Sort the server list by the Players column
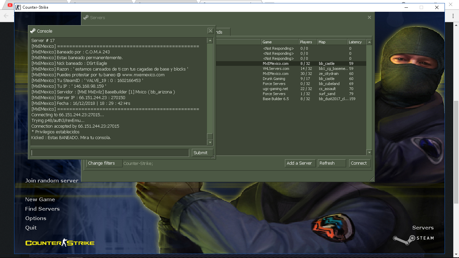 pyautogui.click(x=308, y=42)
